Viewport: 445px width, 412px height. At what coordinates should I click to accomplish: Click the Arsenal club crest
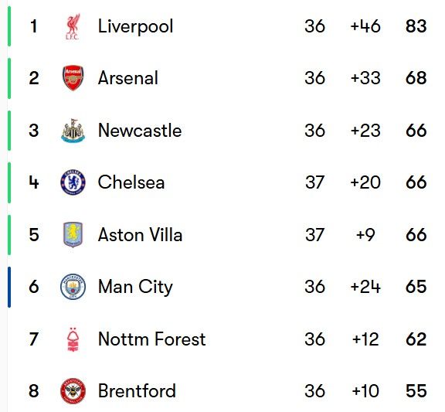[x=73, y=78]
